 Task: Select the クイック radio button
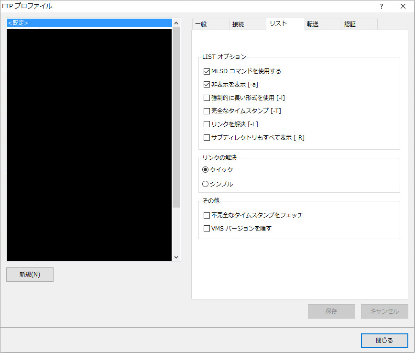206,169
